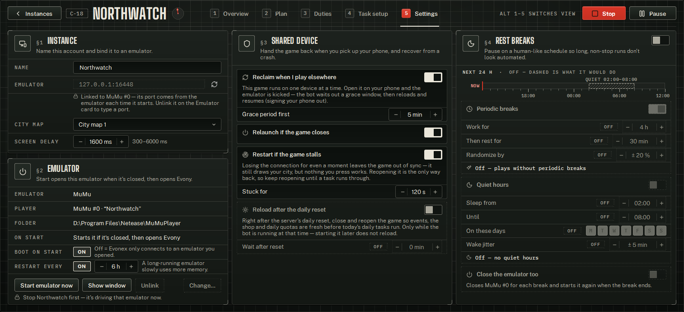The width and height of the screenshot is (684, 312).
Task: Increase Screen Delay with the plus button
Action: pos(122,142)
